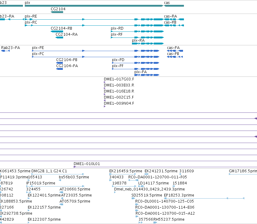257x224 pixels.
Task: Open EK216459.5prime EST
Action: (x=123, y=174)
